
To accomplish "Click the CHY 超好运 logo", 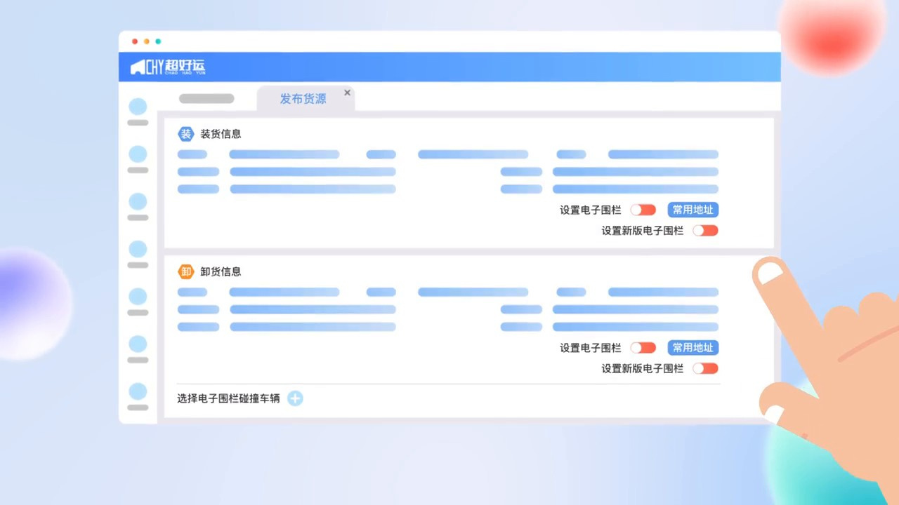I will click(x=168, y=67).
